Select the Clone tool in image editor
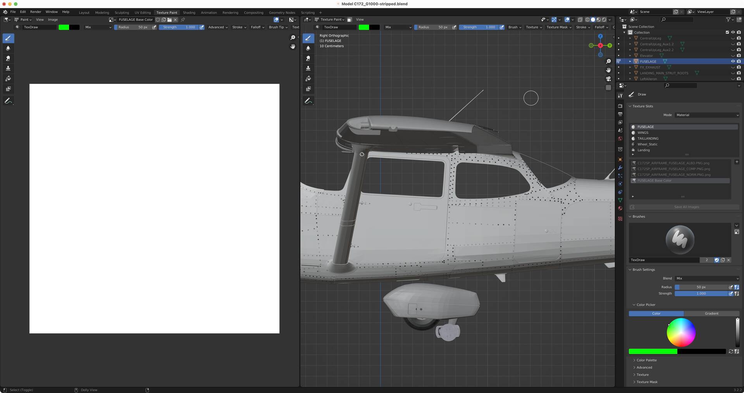The height and width of the screenshot is (393, 744). point(8,68)
